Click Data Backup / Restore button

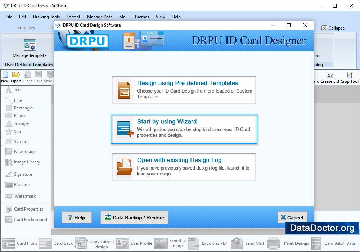(134, 217)
